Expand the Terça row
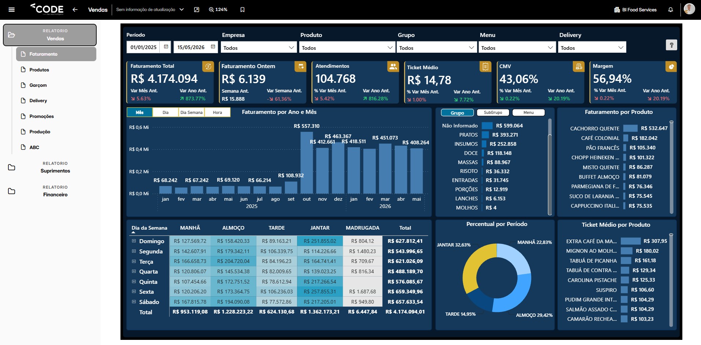Image resolution: width=701 pixels, height=345 pixels. pos(134,261)
